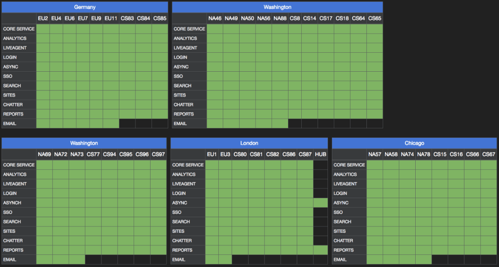Select the EU3 column header
The image size is (499, 267).
(225, 155)
